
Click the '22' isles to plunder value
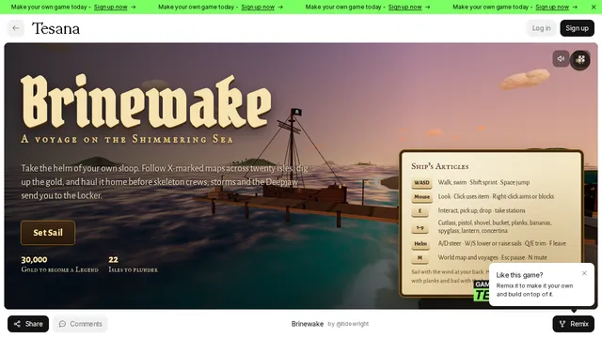pos(113,259)
